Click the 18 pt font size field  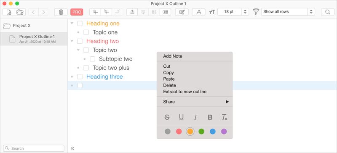tap(229, 12)
